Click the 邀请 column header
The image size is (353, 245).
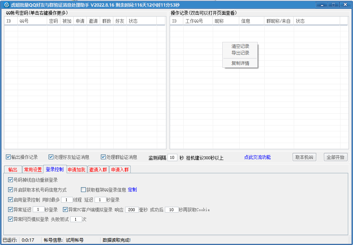pyautogui.click(x=93, y=21)
